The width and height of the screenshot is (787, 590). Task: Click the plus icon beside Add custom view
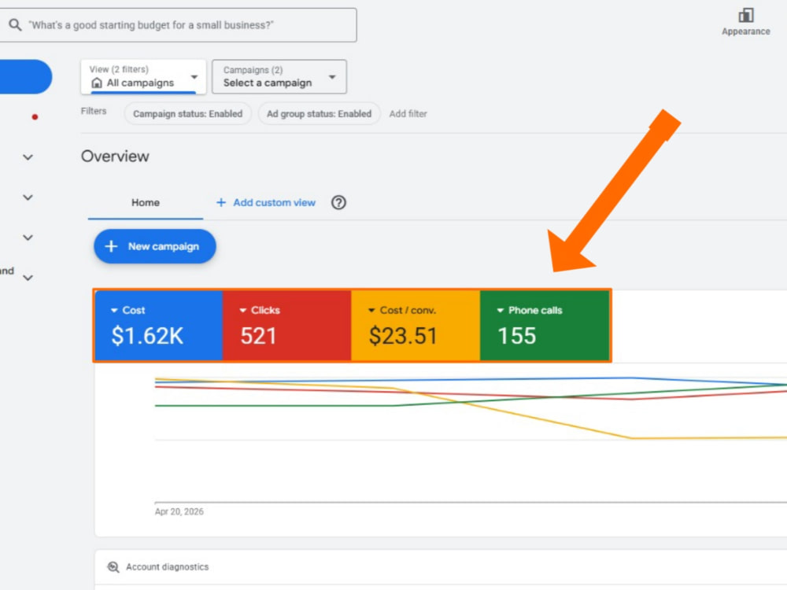coord(221,203)
